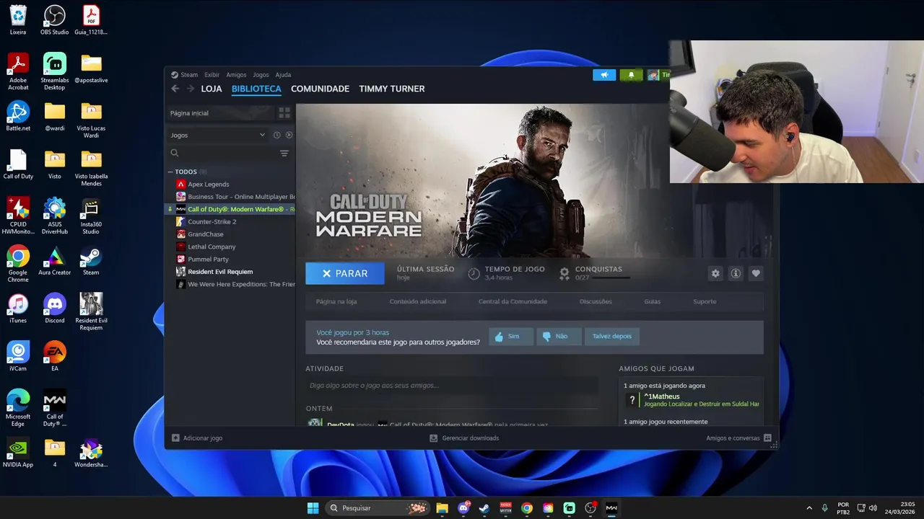Image resolution: width=924 pixels, height=519 pixels.
Task: Open the Ajuda menu
Action: tap(283, 75)
